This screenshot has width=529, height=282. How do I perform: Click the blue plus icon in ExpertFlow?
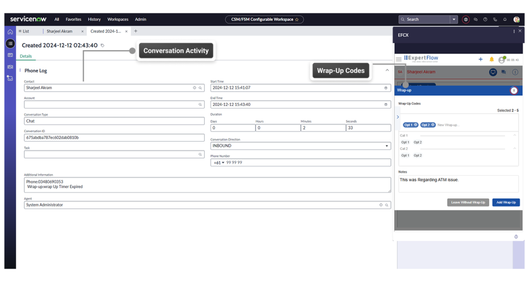pos(480,59)
